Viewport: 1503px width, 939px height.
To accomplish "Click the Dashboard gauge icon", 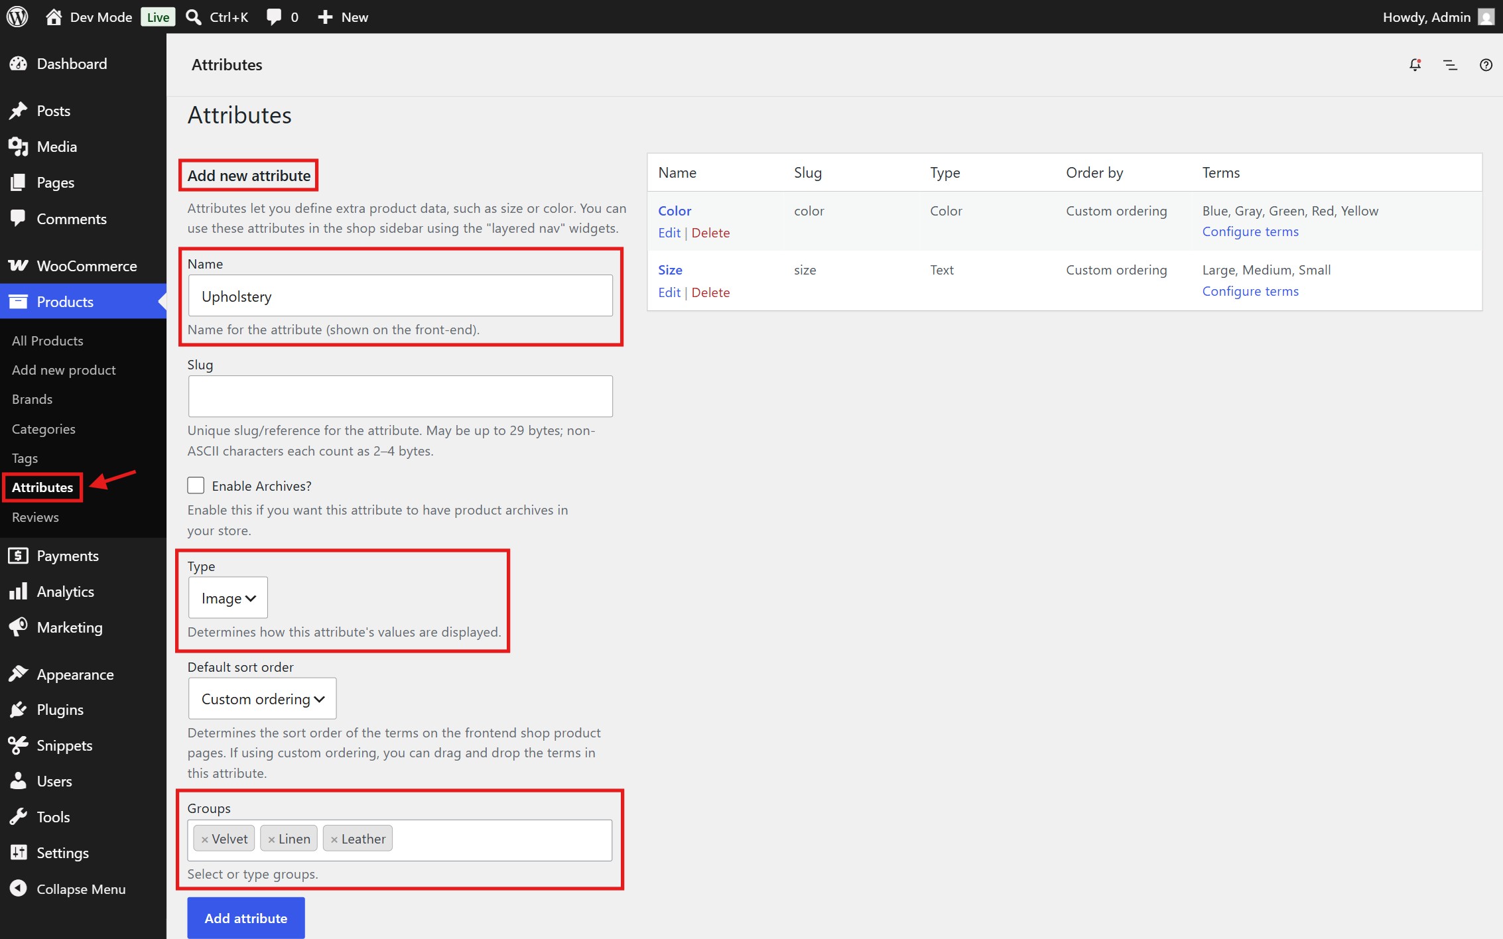I will pyautogui.click(x=19, y=64).
